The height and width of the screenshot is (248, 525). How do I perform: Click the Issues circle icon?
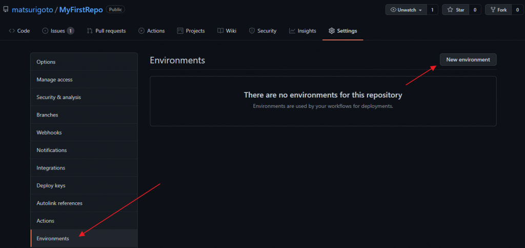coord(45,31)
